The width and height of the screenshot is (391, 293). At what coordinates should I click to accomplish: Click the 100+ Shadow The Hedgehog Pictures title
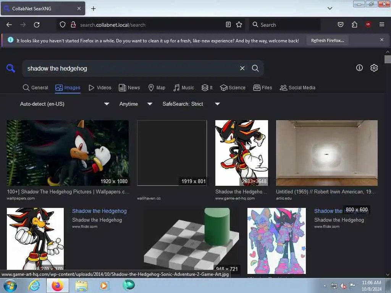pos(68,192)
